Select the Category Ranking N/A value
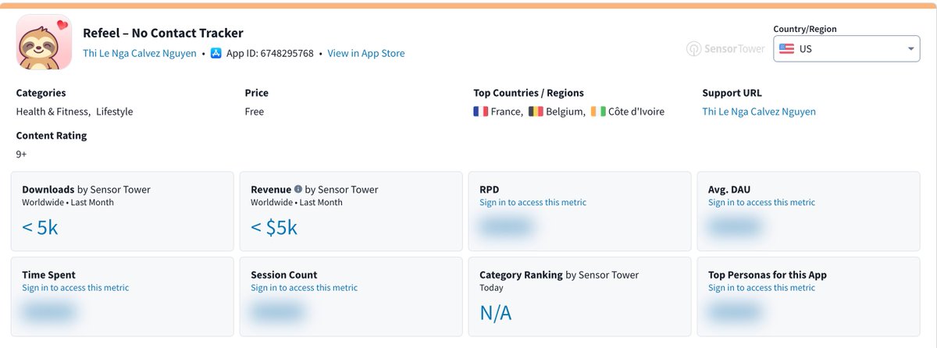The height and width of the screenshot is (348, 937). click(495, 314)
